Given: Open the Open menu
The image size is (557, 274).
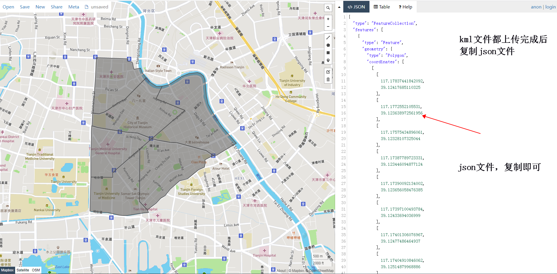Looking at the screenshot, I should pyautogui.click(x=8, y=7).
